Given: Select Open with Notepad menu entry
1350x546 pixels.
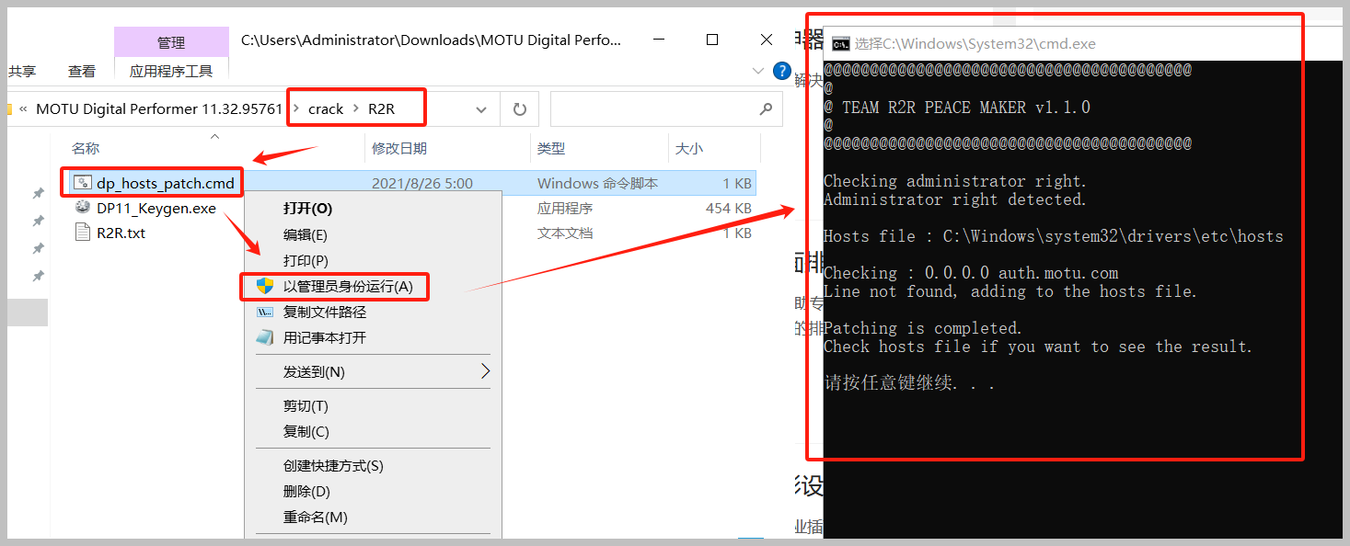Looking at the screenshot, I should click(325, 337).
